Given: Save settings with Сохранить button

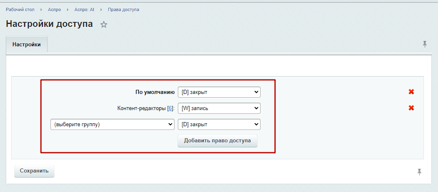Looking at the screenshot, I should [34, 171].
